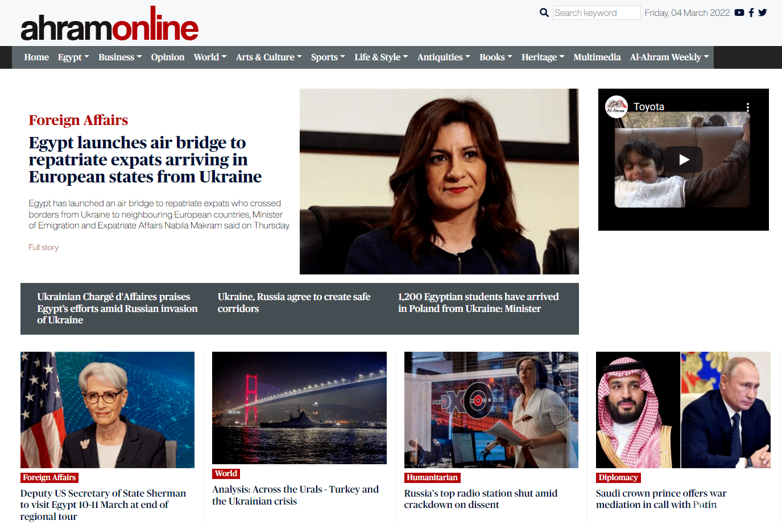Open 1,200 Egyptian students in Poland article
Image resolution: width=782 pixels, height=529 pixels.
coord(478,303)
